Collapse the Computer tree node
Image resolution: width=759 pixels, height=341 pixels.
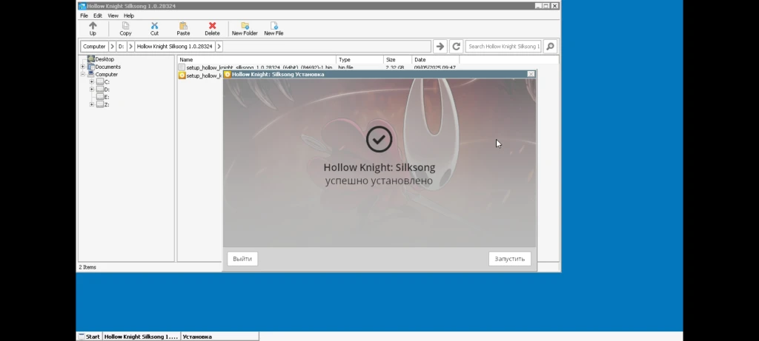click(x=83, y=75)
